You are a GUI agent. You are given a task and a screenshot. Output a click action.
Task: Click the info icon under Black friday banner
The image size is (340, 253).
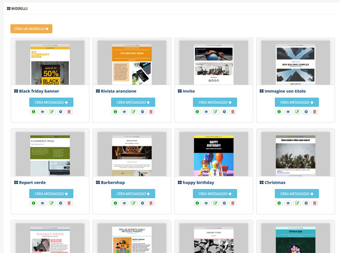coord(34,112)
